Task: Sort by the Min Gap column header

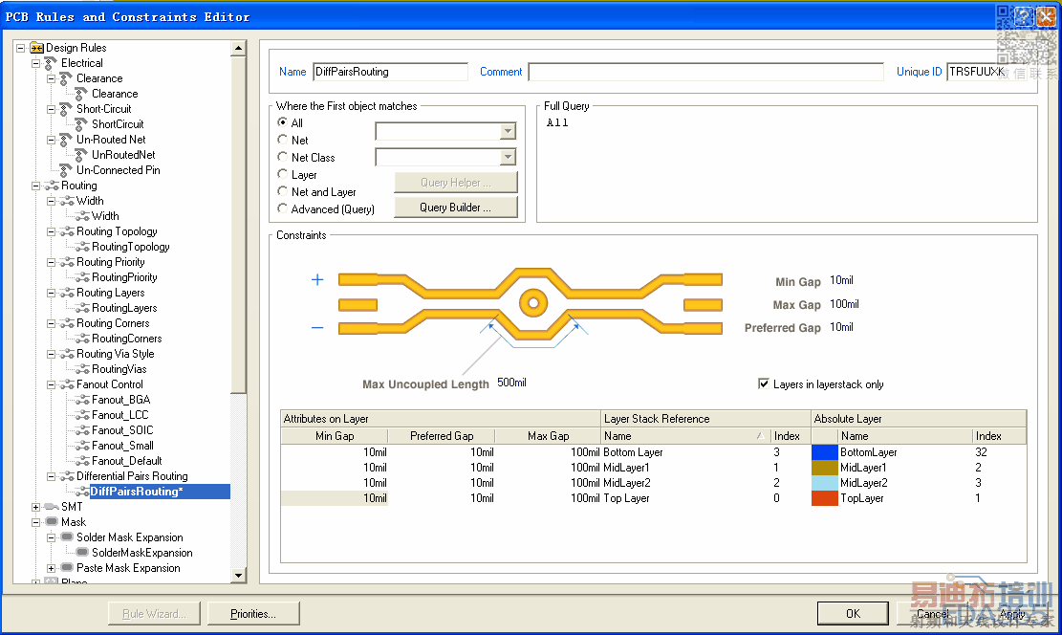Action: 335,436
